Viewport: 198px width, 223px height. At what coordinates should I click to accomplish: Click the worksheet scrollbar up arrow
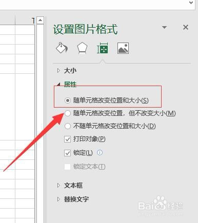click(x=41, y=21)
